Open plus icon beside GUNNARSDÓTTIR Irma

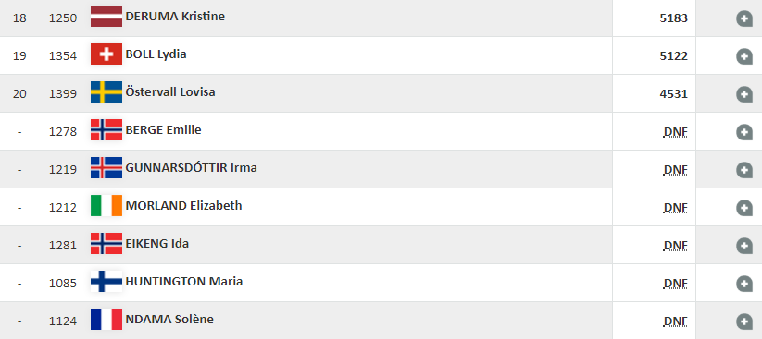point(744,170)
